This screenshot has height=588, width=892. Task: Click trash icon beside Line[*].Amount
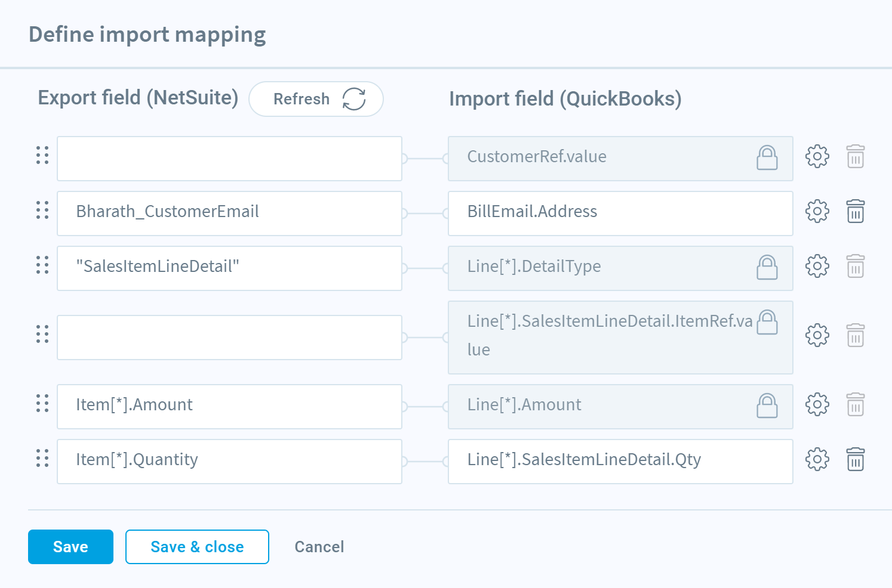(856, 404)
